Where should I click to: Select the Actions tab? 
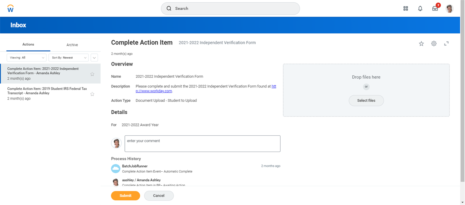point(28,44)
